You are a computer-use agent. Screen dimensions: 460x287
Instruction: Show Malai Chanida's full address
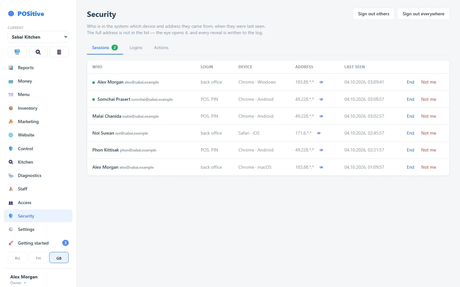(321, 116)
